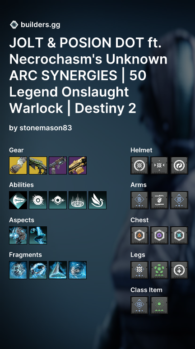Click the purple legendary weapon in Gear
This screenshot has width=195, height=349.
(x=58, y=165)
